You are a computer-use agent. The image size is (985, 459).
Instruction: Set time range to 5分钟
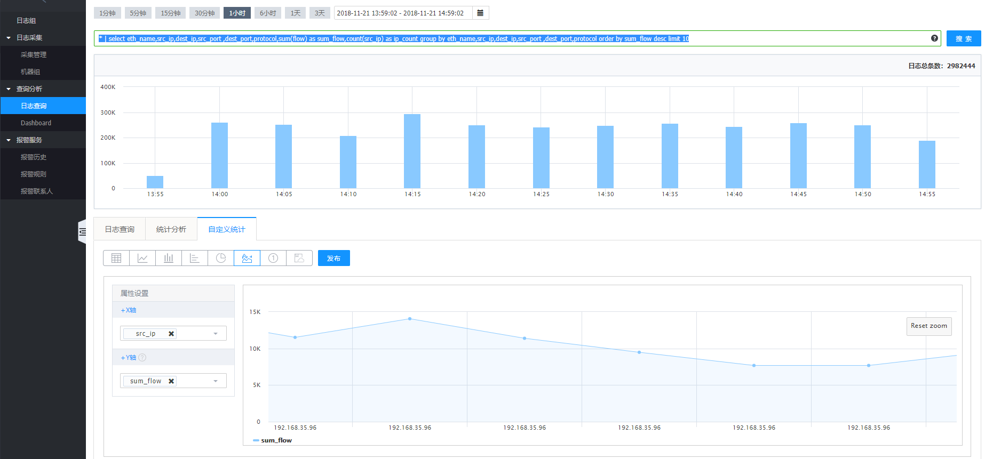click(x=138, y=13)
